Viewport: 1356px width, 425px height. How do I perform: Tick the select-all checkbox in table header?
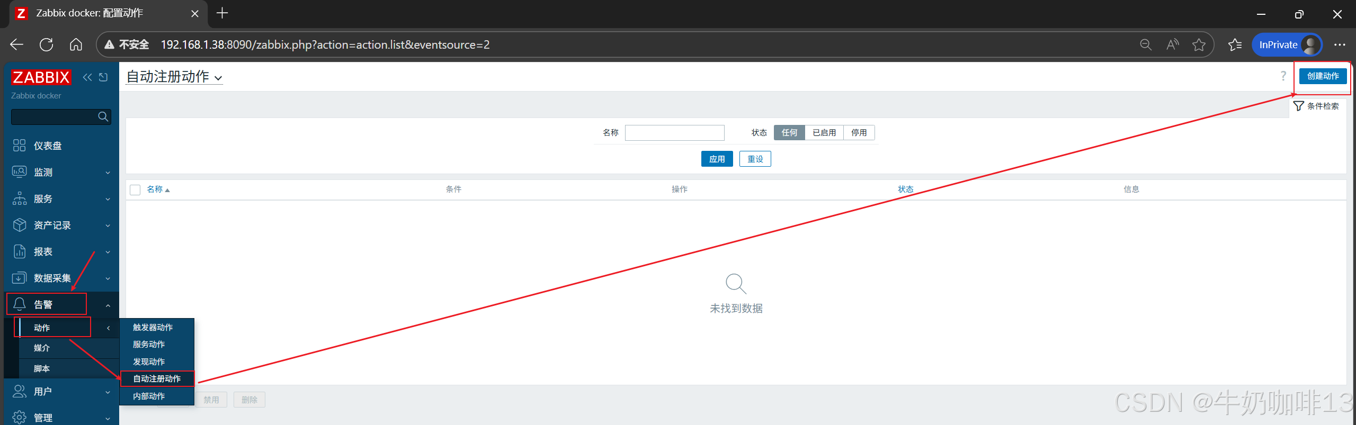coord(135,189)
